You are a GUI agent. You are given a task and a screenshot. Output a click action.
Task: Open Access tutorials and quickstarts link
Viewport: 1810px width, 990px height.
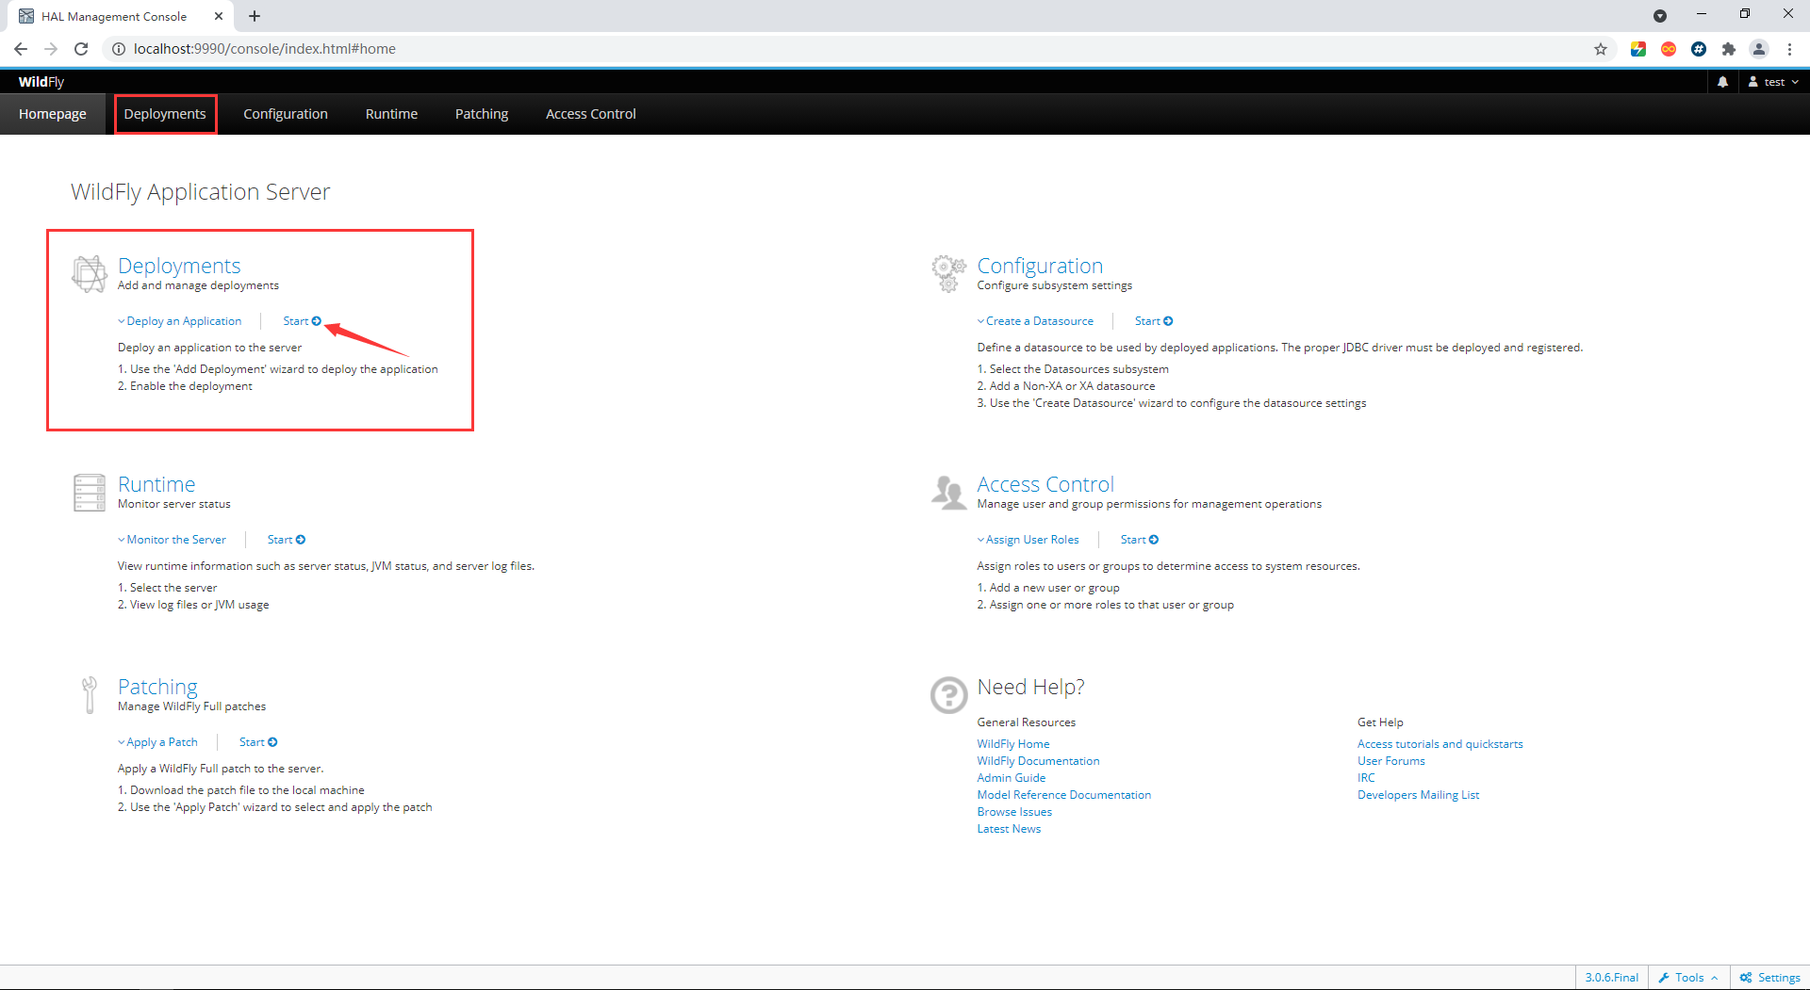pos(1440,744)
